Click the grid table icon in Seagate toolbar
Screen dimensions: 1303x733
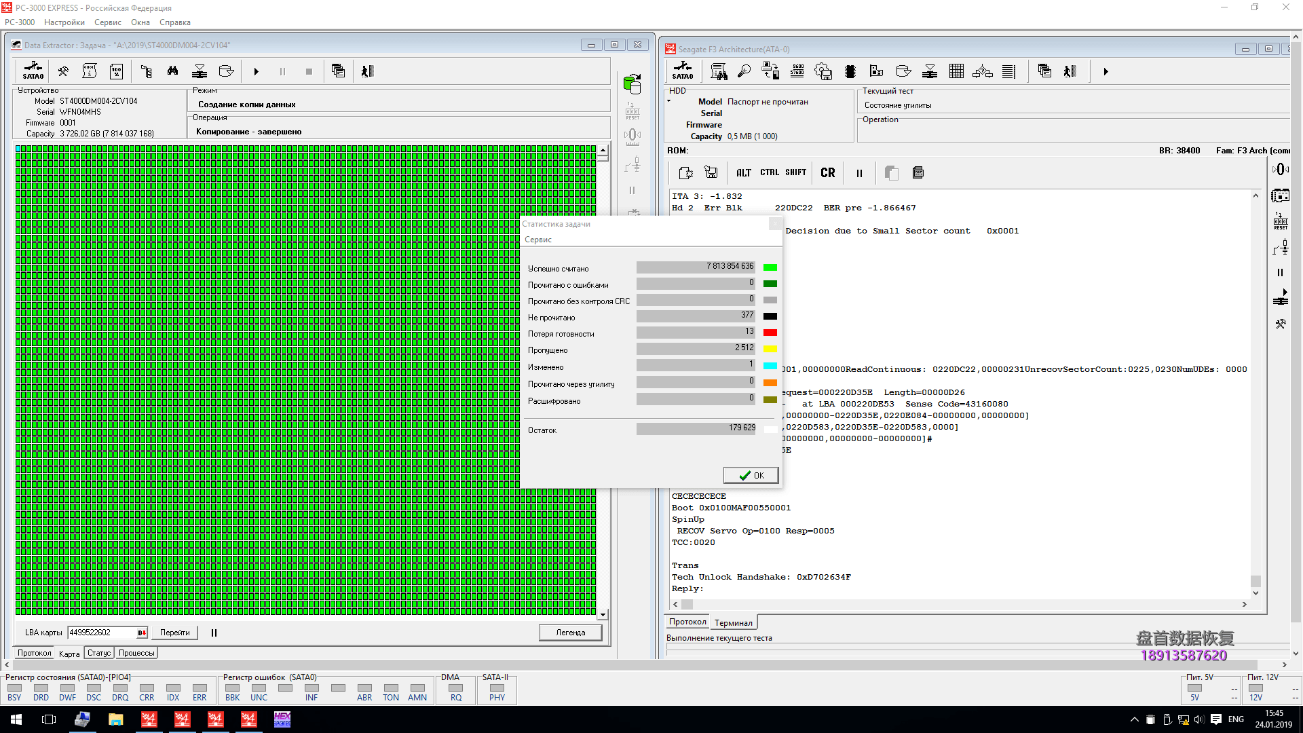pyautogui.click(x=956, y=71)
